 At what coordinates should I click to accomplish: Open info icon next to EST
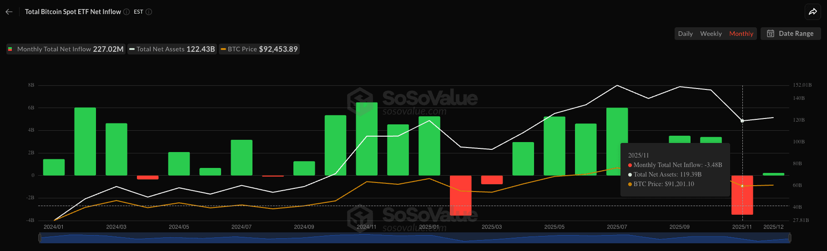click(149, 12)
